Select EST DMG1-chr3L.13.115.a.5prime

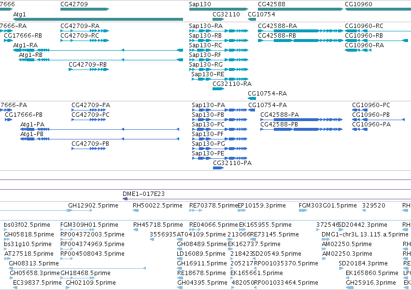click(365, 235)
